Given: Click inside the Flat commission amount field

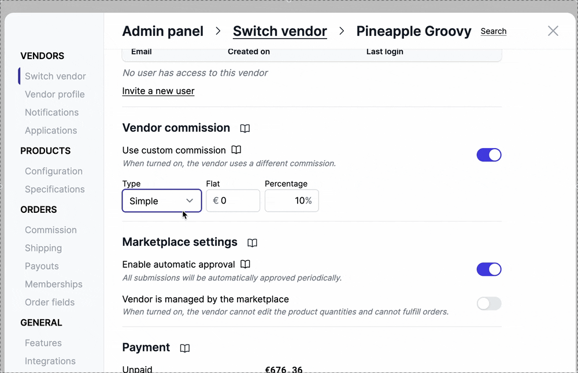Looking at the screenshot, I should 233,200.
